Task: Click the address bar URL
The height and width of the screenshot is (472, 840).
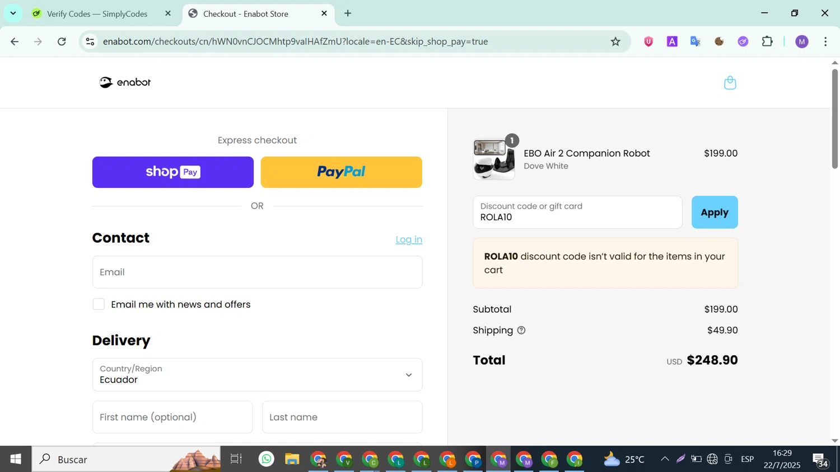Action: [x=295, y=41]
